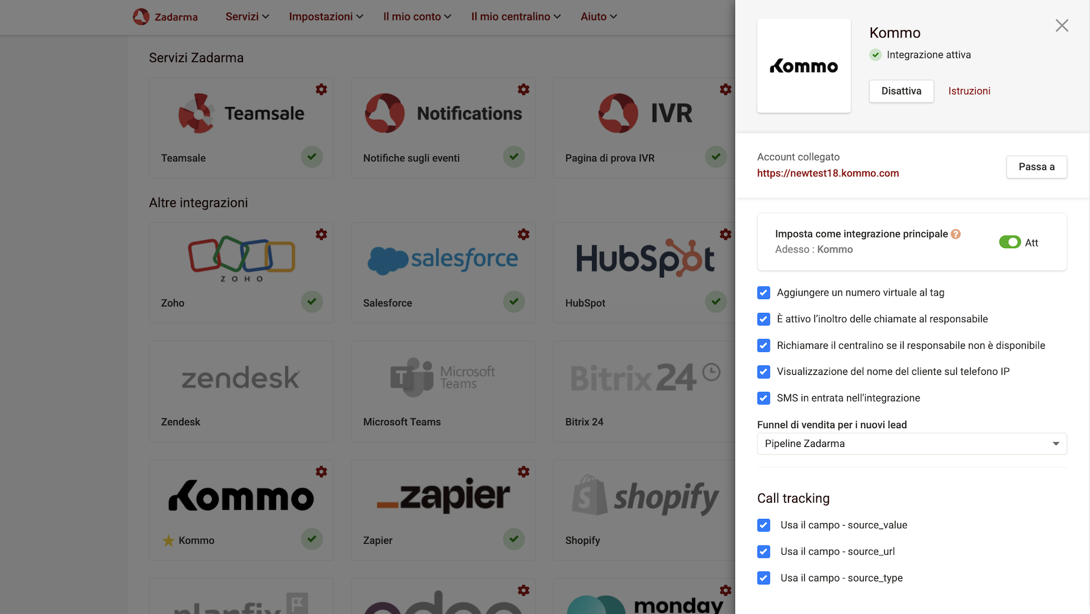Click the Zadarma logo icon
Image resolution: width=1090 pixels, height=614 pixels.
tap(141, 16)
